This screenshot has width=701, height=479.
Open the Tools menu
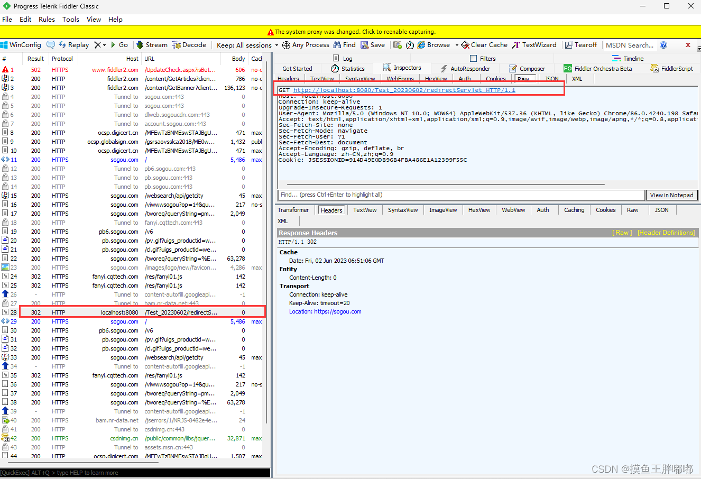[x=71, y=19]
